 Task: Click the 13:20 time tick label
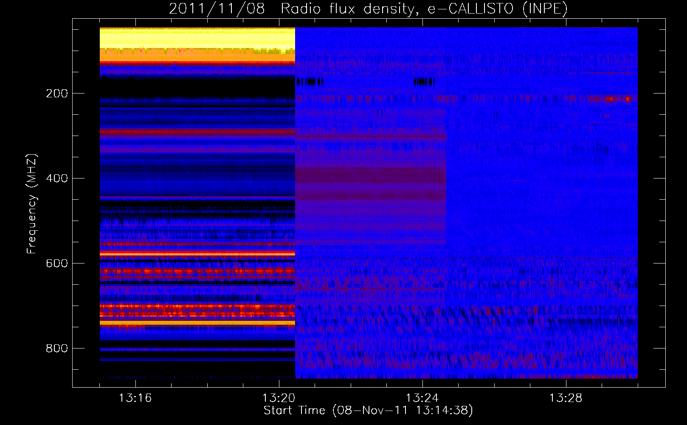click(279, 398)
